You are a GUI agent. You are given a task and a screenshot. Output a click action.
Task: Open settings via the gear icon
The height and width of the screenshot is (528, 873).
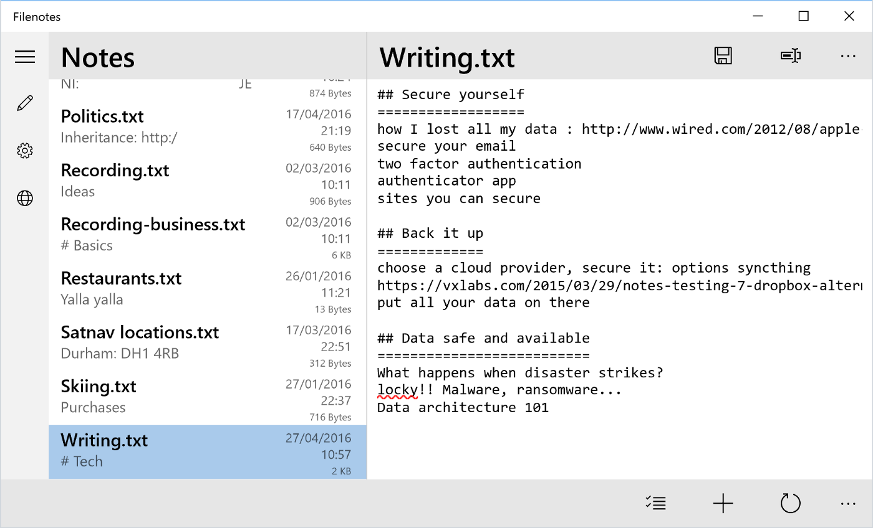coord(25,151)
